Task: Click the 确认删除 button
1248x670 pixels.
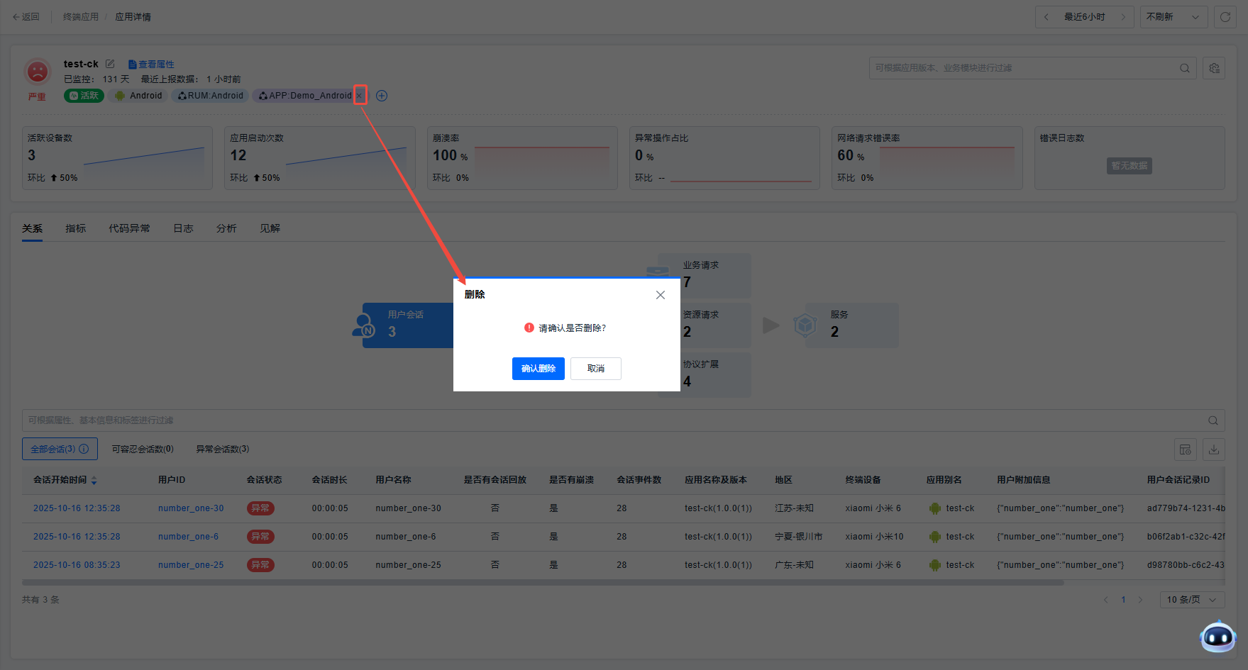Action: click(538, 369)
